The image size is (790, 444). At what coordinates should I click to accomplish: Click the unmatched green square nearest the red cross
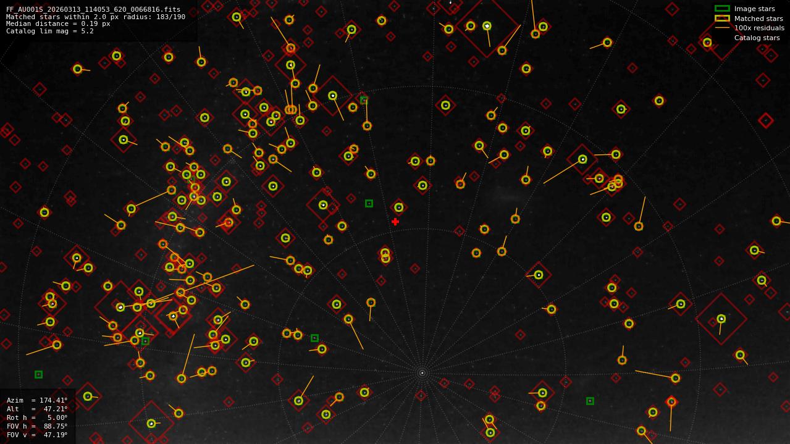point(369,203)
